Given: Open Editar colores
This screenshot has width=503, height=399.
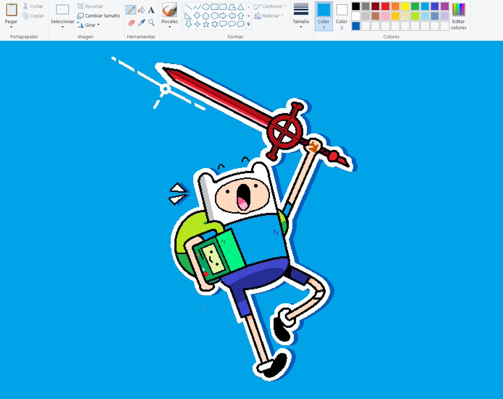Looking at the screenshot, I should coord(458,15).
